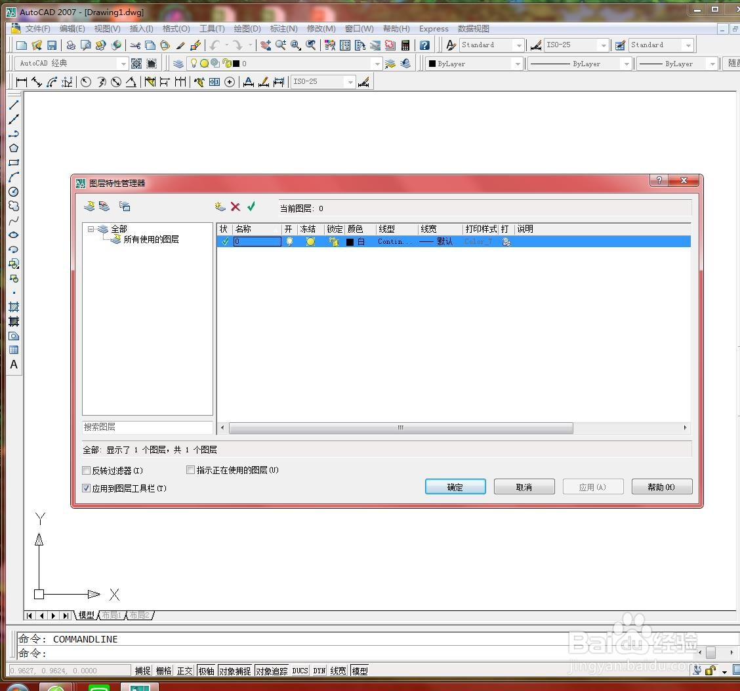The width and height of the screenshot is (740, 691).
Task: Select the Polygon tool in the draw toolbar
Action: 14,148
